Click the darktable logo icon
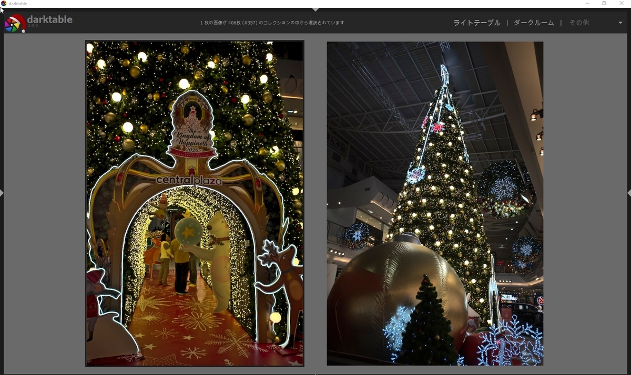Image resolution: width=631 pixels, height=375 pixels. tap(15, 23)
